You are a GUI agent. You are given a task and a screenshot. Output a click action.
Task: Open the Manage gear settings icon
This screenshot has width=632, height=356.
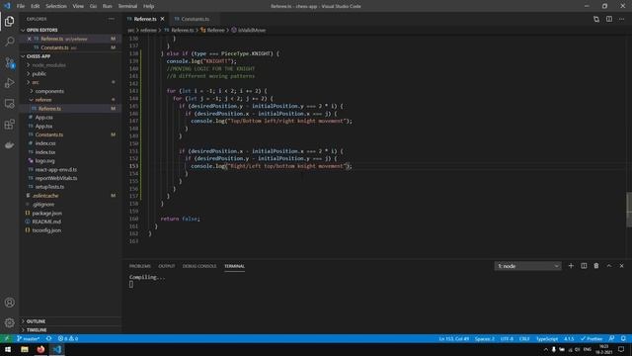coord(9,322)
